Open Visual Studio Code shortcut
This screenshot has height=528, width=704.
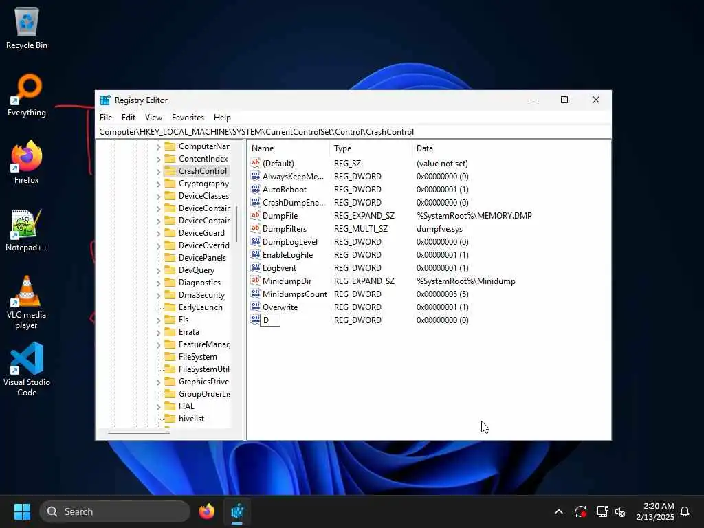pos(27,369)
